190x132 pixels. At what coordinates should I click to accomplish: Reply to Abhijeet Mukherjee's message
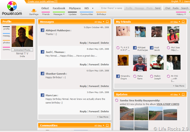pos(83,43)
